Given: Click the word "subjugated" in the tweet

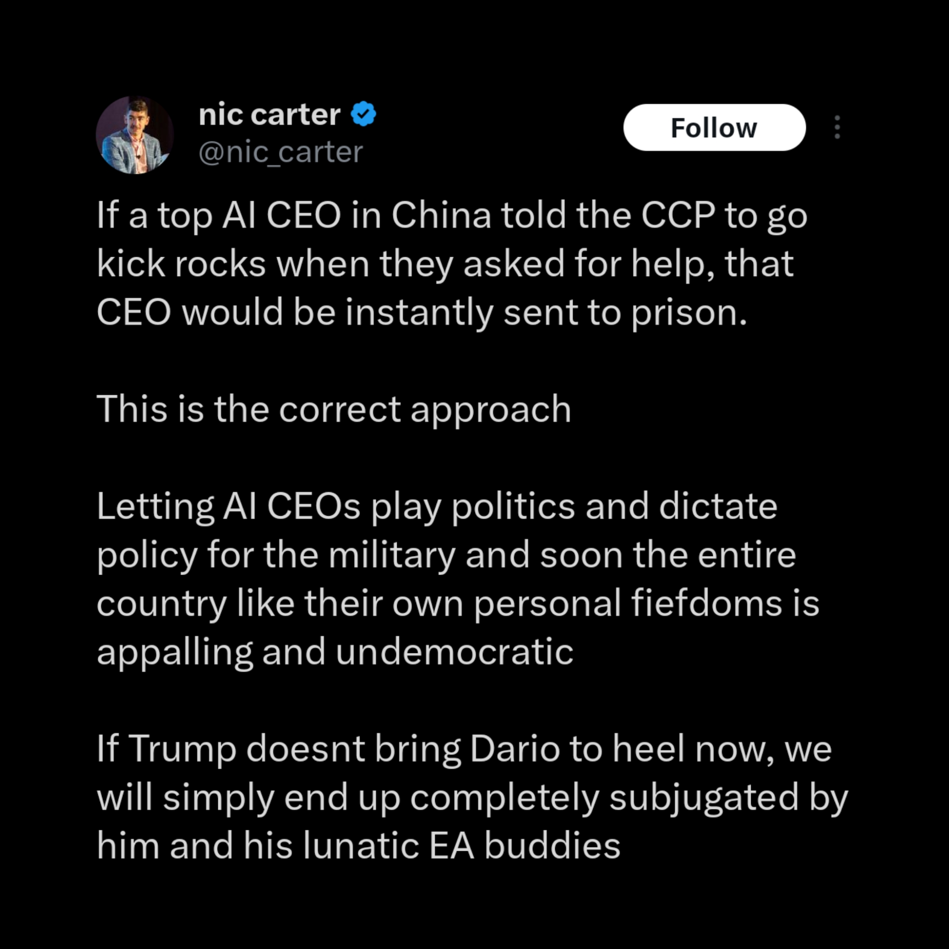Looking at the screenshot, I should click(x=704, y=798).
